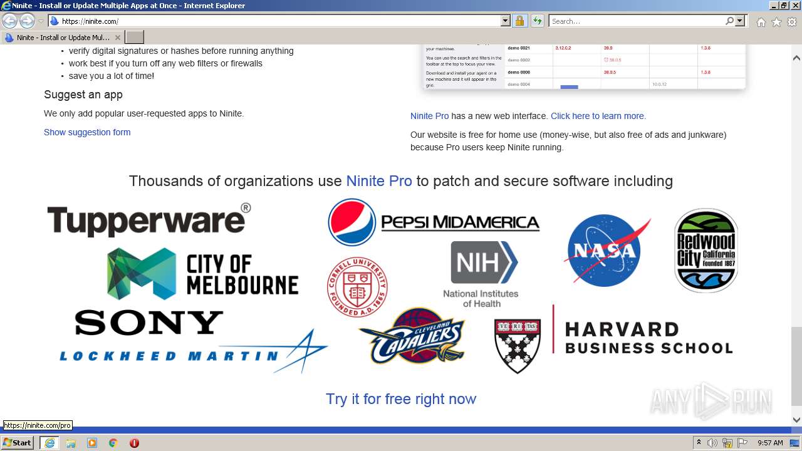Click the red stop-sign taskbar icon
Image resolution: width=802 pixels, height=451 pixels.
tap(134, 443)
